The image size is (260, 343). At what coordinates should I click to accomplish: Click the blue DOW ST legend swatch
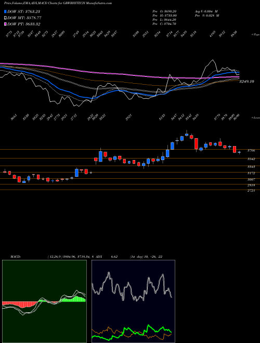click(5, 11)
